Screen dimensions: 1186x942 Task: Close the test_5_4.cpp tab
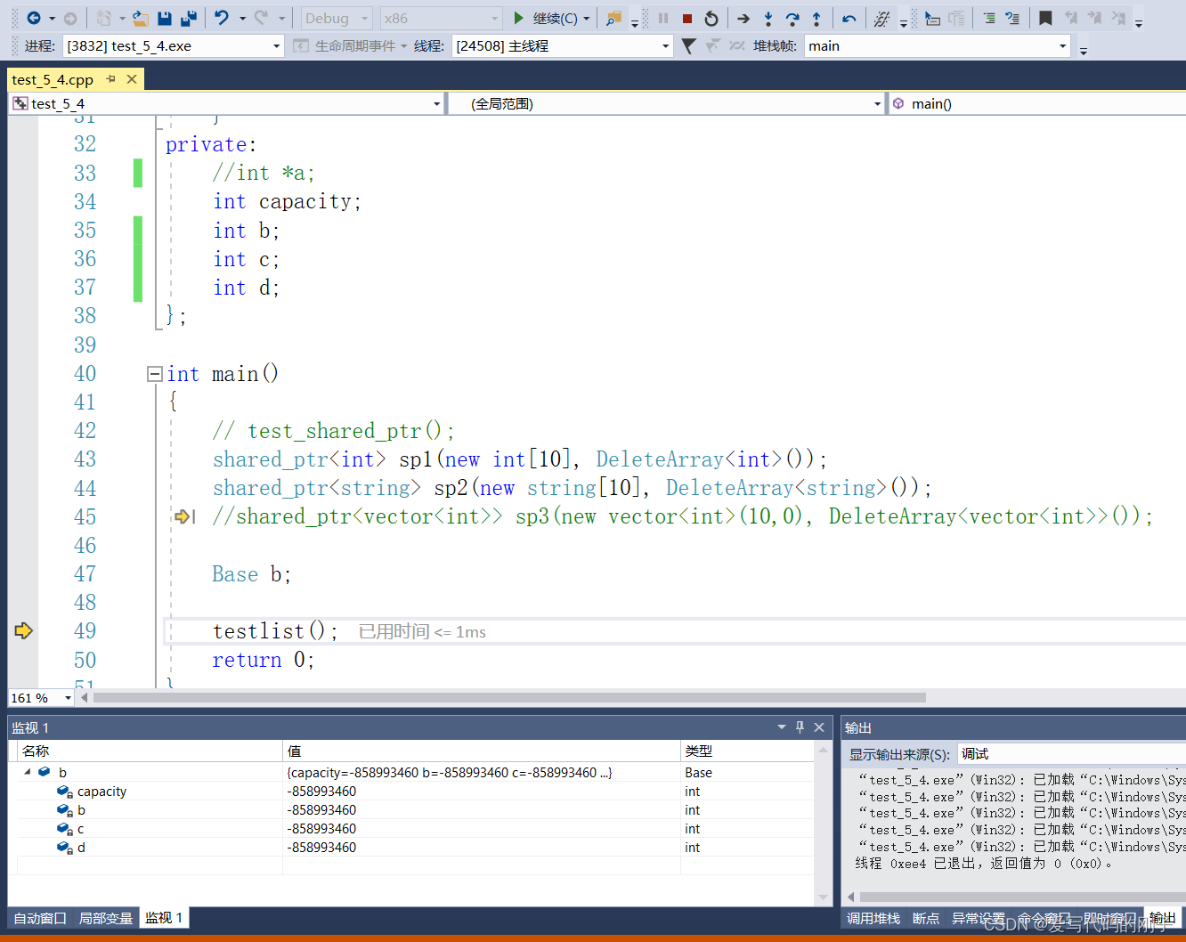[132, 79]
